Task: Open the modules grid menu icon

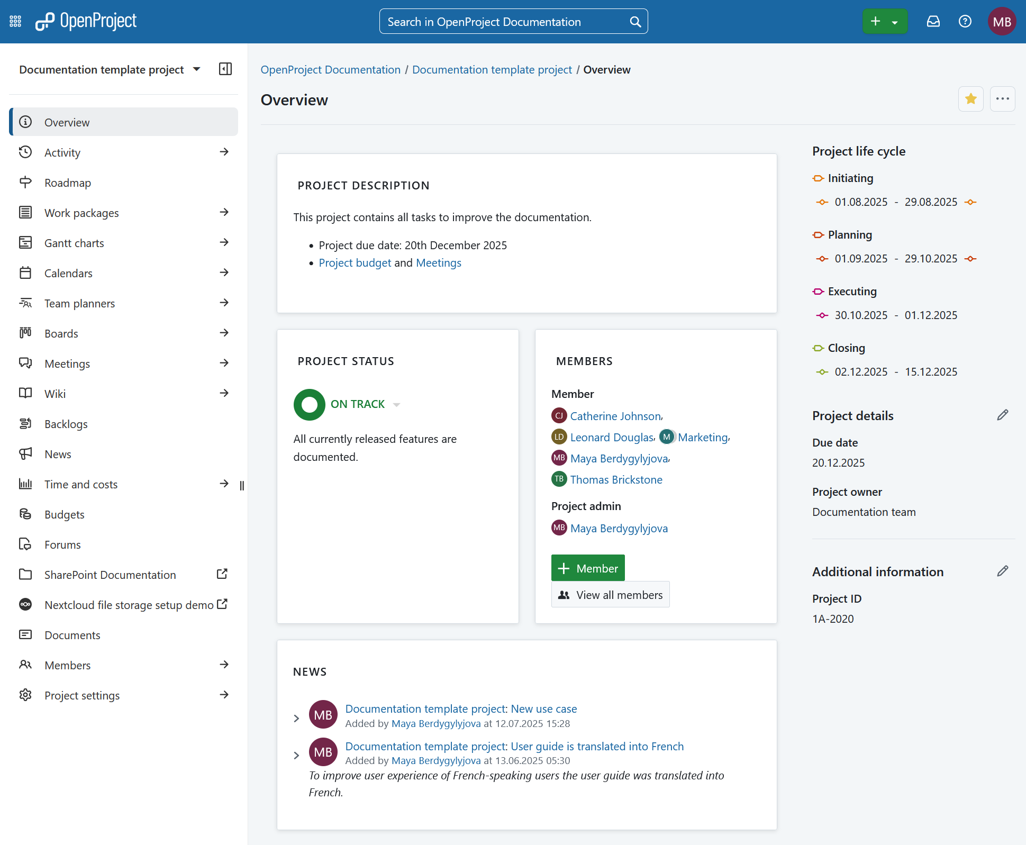Action: pos(15,22)
